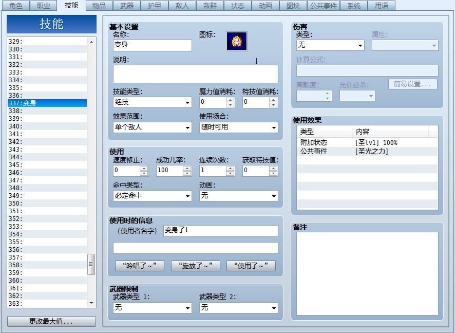The image size is (455, 333).
Task: Select skill list entry 363:
Action: coord(47,303)
